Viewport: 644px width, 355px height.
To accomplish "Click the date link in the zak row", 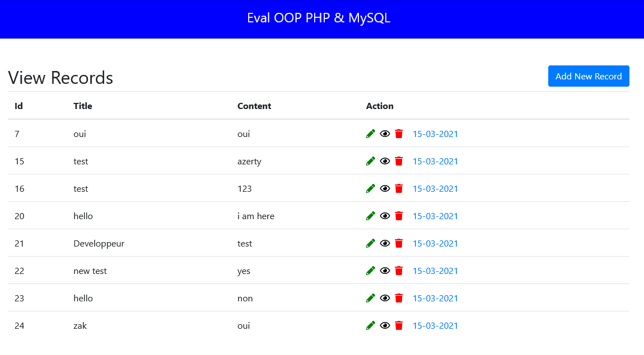I will pos(435,325).
